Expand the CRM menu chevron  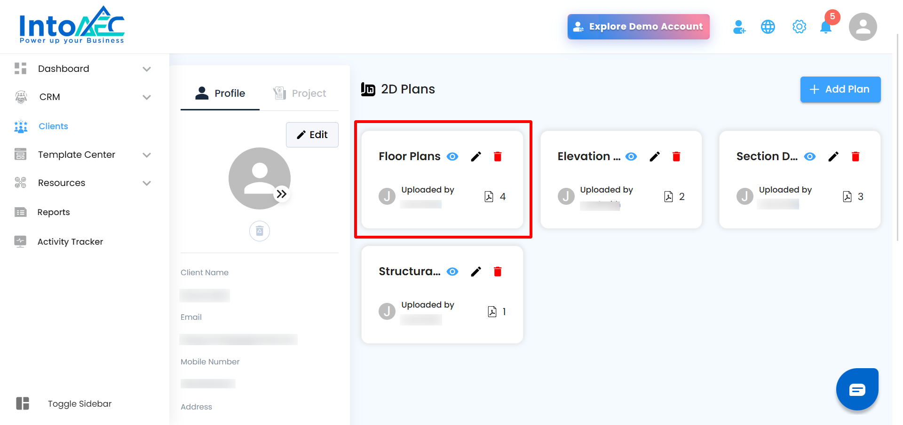[147, 97]
